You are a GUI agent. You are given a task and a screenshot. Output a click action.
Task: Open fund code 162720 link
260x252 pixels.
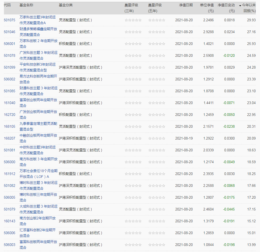tap(9, 115)
